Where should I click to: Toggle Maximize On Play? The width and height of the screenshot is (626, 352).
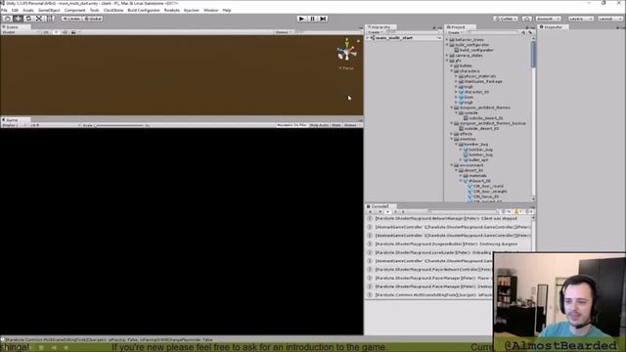pos(291,125)
